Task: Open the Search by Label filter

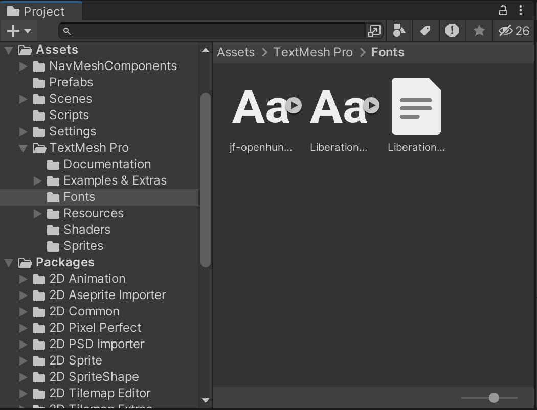Action: click(426, 31)
